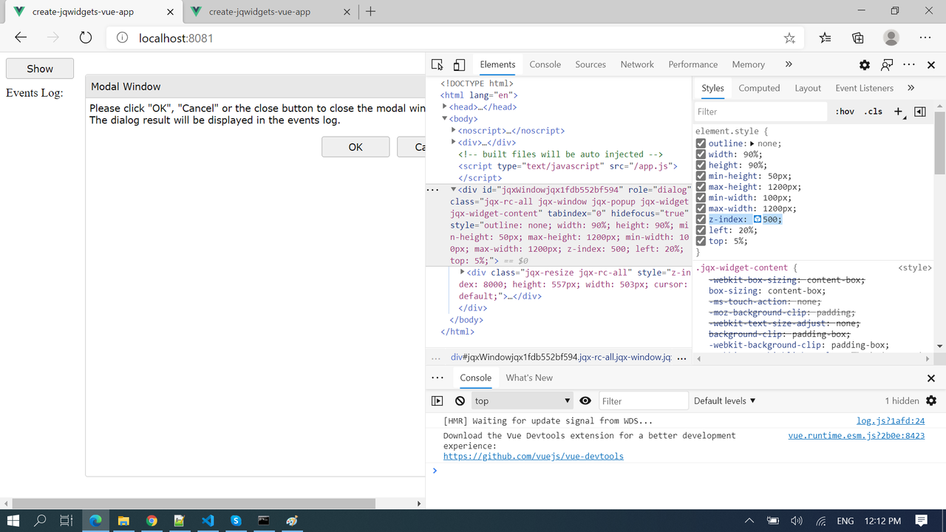Uncheck the left: 20% property
Screen dimensions: 946x532
coord(701,231)
